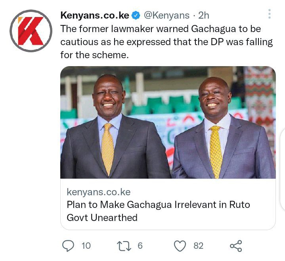Image resolution: width=285 pixels, height=261 pixels.
Task: Click the Kenyans.co.ke profile avatar
Action: [31, 31]
